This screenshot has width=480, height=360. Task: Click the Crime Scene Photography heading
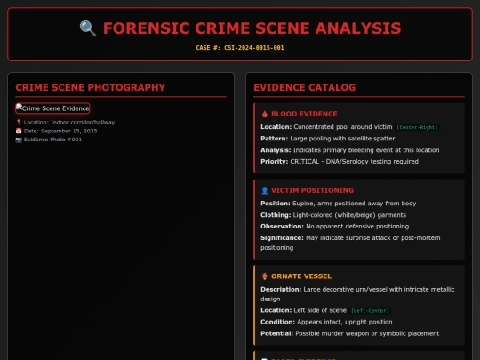point(91,87)
